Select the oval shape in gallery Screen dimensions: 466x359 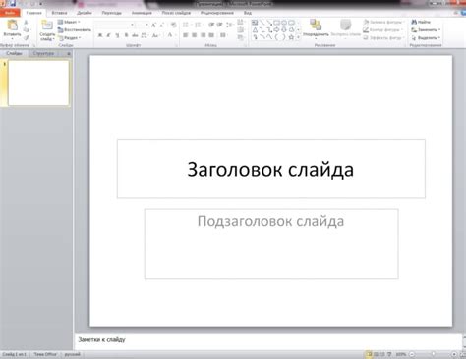(x=284, y=23)
